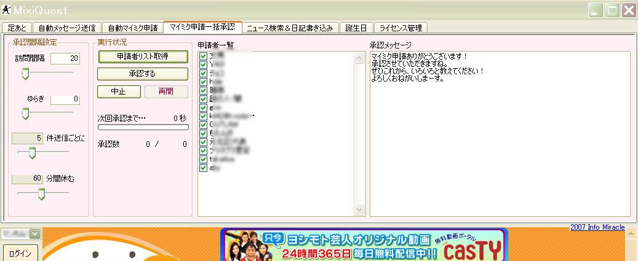Click the MixiQuest title bar app icon

[6, 9]
